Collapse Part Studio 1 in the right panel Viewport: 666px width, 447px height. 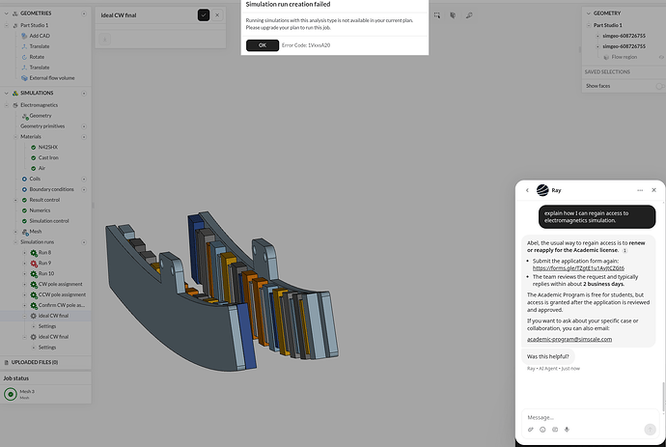[x=588, y=25]
